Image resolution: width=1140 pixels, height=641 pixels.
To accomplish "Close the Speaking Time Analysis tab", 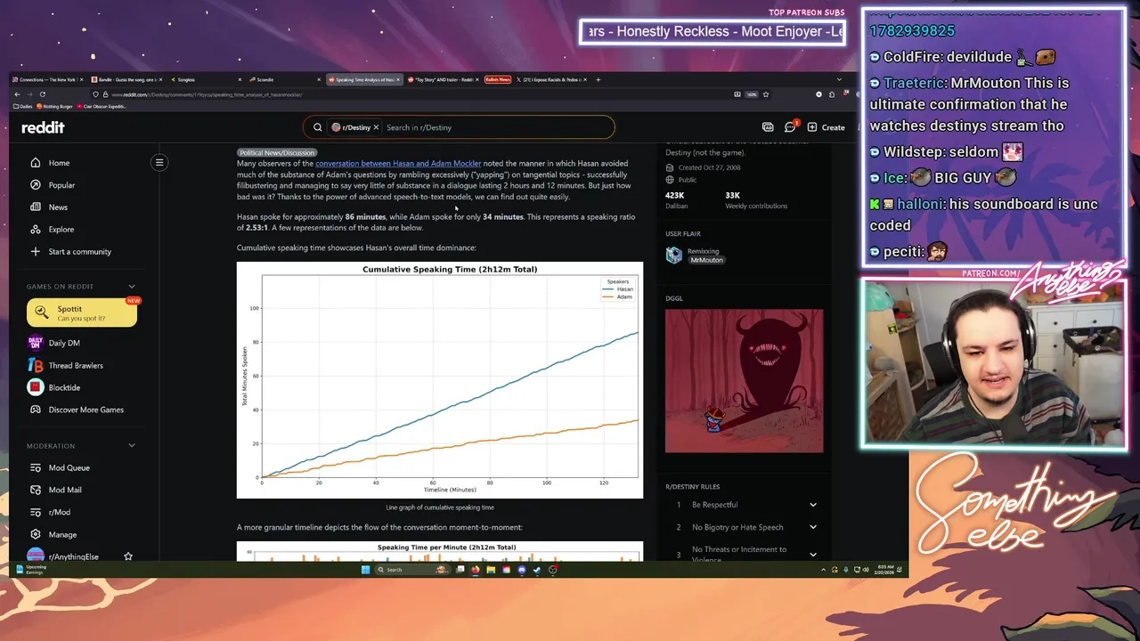I will pyautogui.click(x=398, y=79).
